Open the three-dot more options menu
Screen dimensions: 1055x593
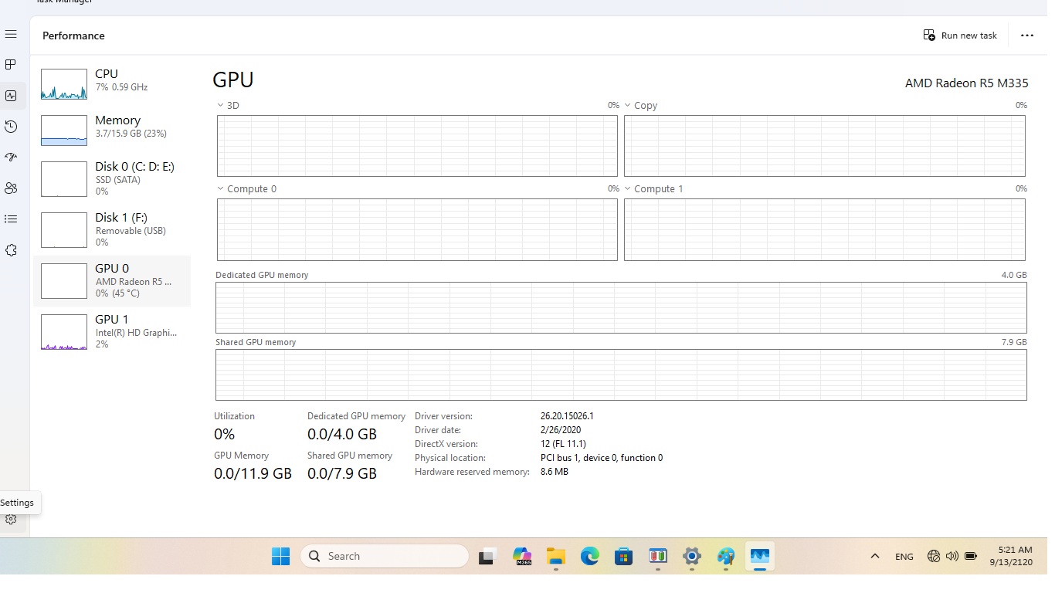[1026, 36]
